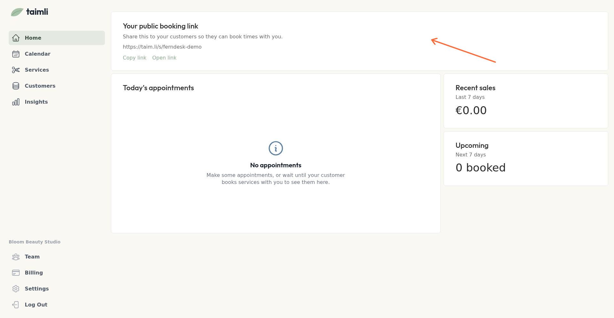
Task: Navigate to Services in sidebar
Action: click(37, 70)
